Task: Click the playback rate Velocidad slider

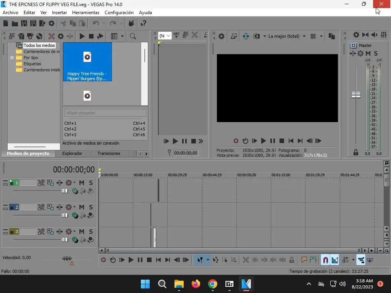Action: (x=66, y=259)
